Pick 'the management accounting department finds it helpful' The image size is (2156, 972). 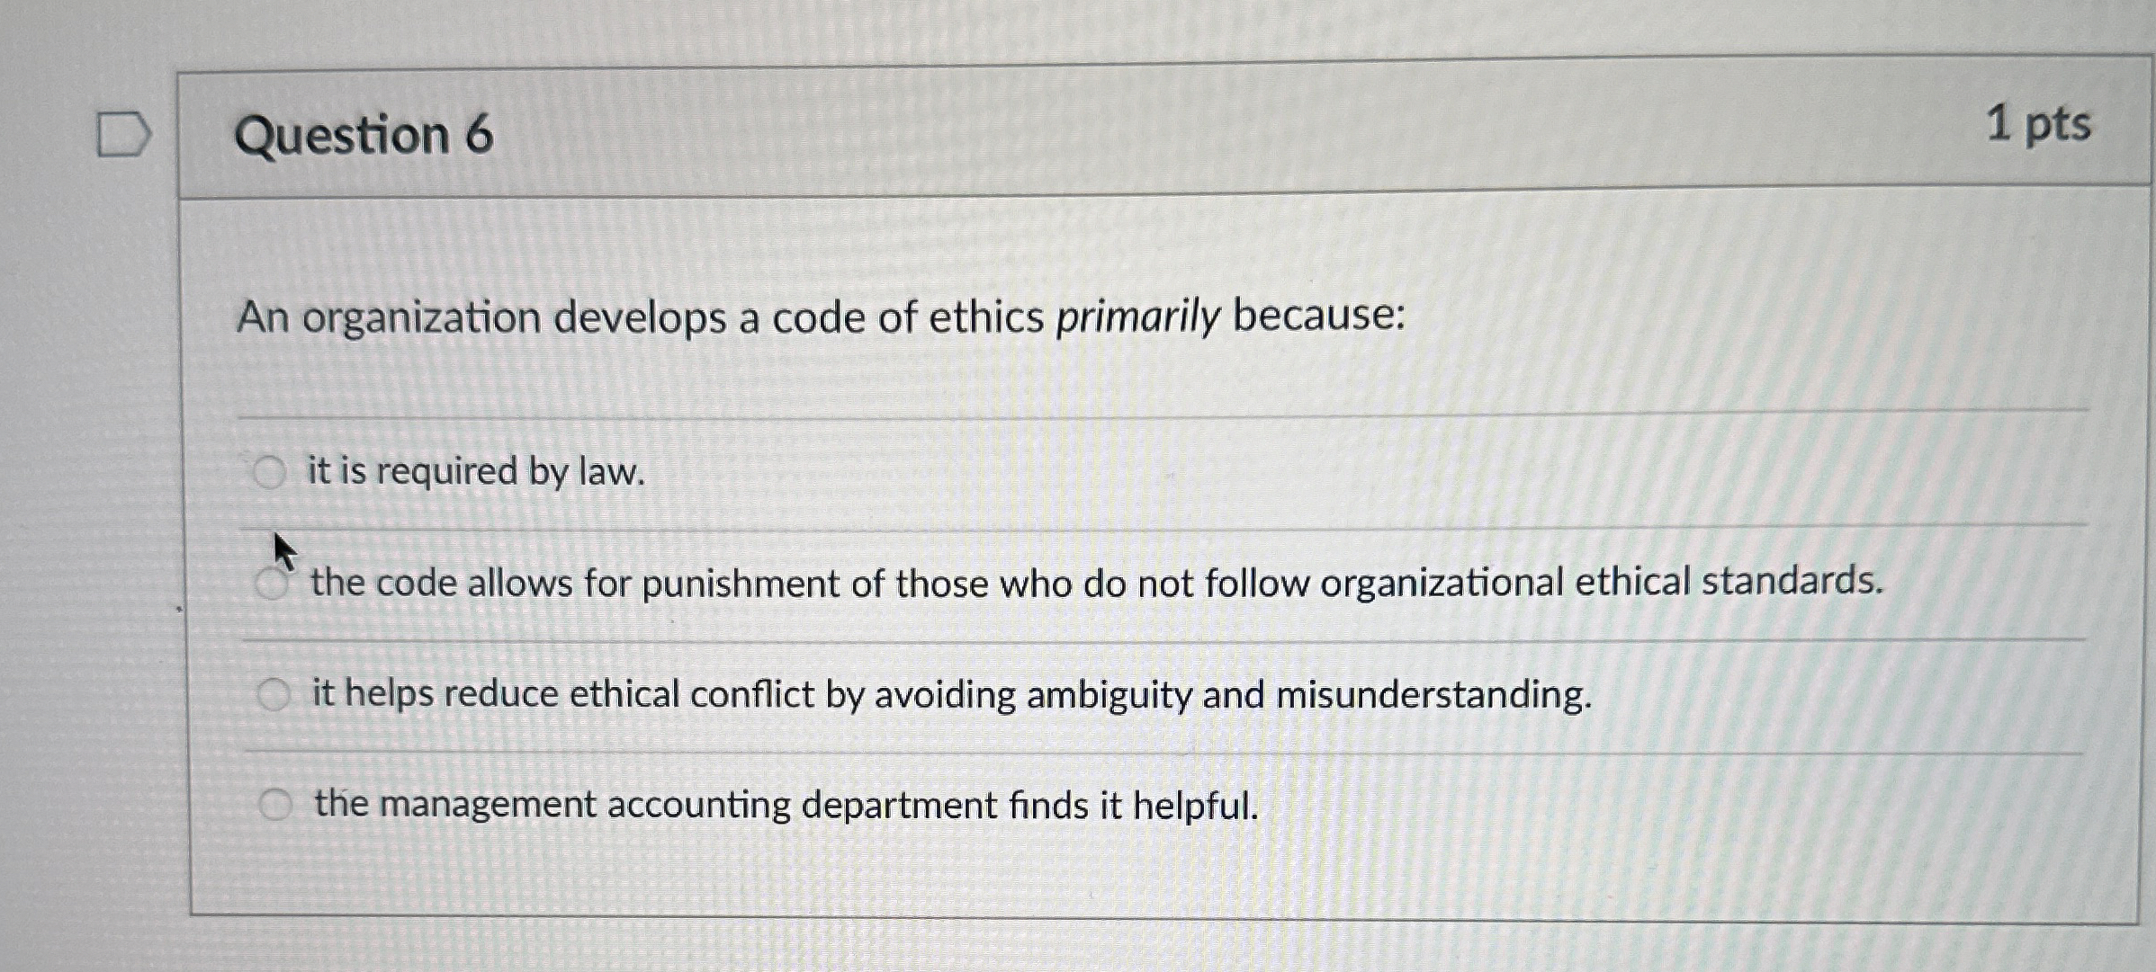coord(274,803)
